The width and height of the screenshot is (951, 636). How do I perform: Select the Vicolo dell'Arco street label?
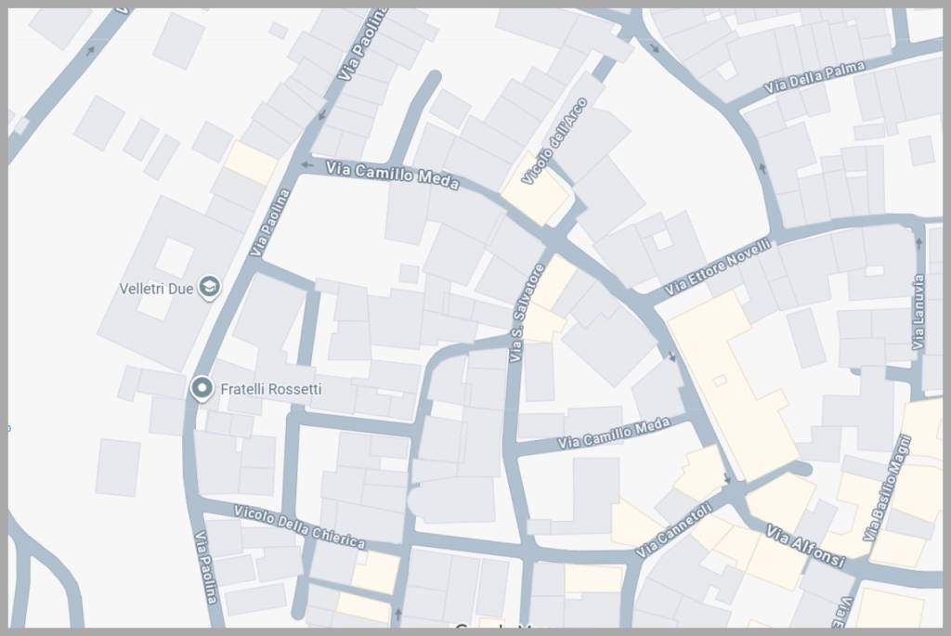(x=554, y=142)
